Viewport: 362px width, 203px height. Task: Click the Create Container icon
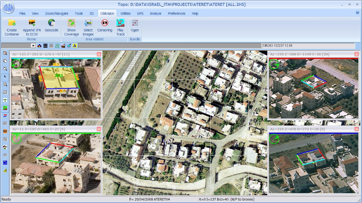(x=12, y=23)
